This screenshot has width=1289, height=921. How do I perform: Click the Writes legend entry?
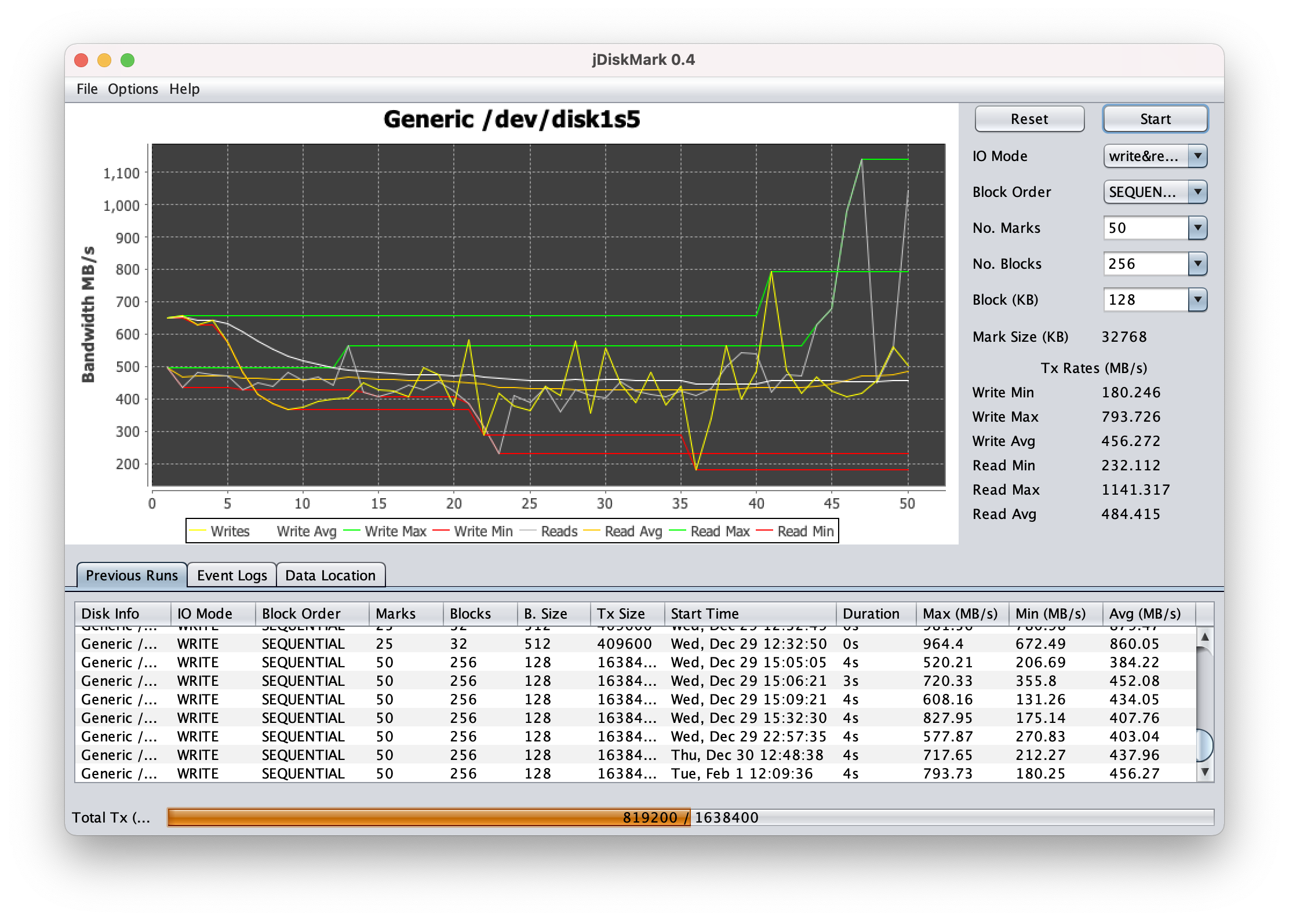point(220,531)
